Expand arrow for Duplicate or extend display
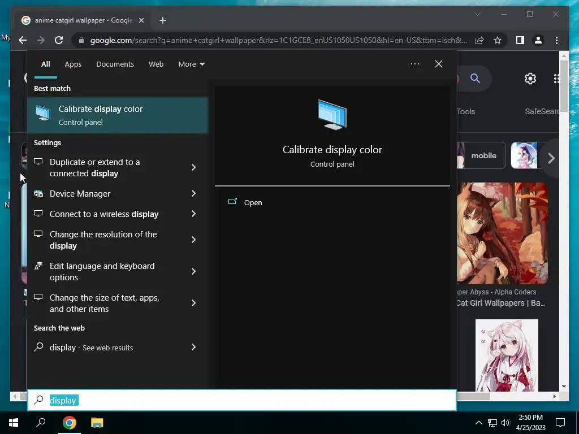This screenshot has width=579, height=434. pos(193,167)
